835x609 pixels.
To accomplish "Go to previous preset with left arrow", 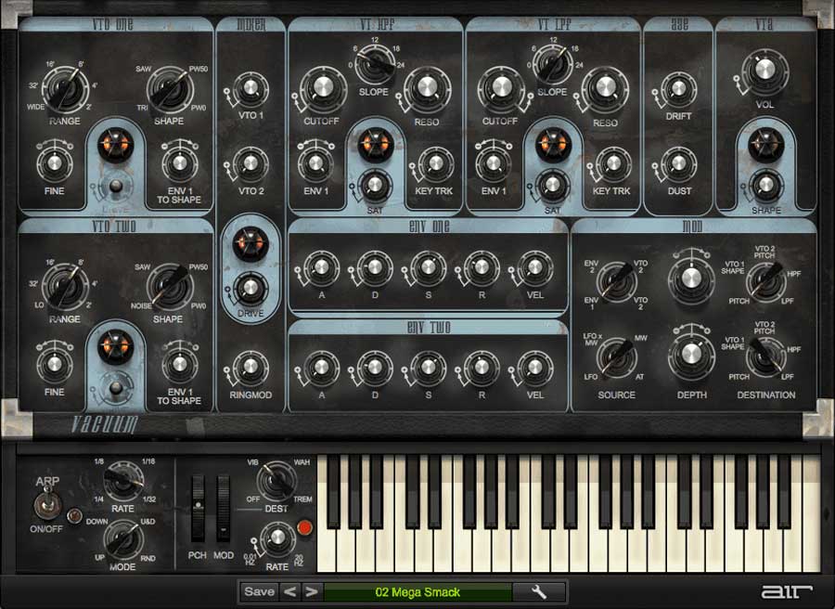I will tap(289, 591).
